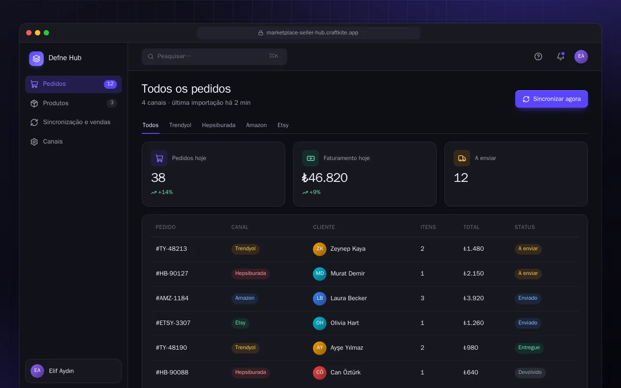Open the help question mark icon
Image resolution: width=621 pixels, height=388 pixels.
point(538,57)
